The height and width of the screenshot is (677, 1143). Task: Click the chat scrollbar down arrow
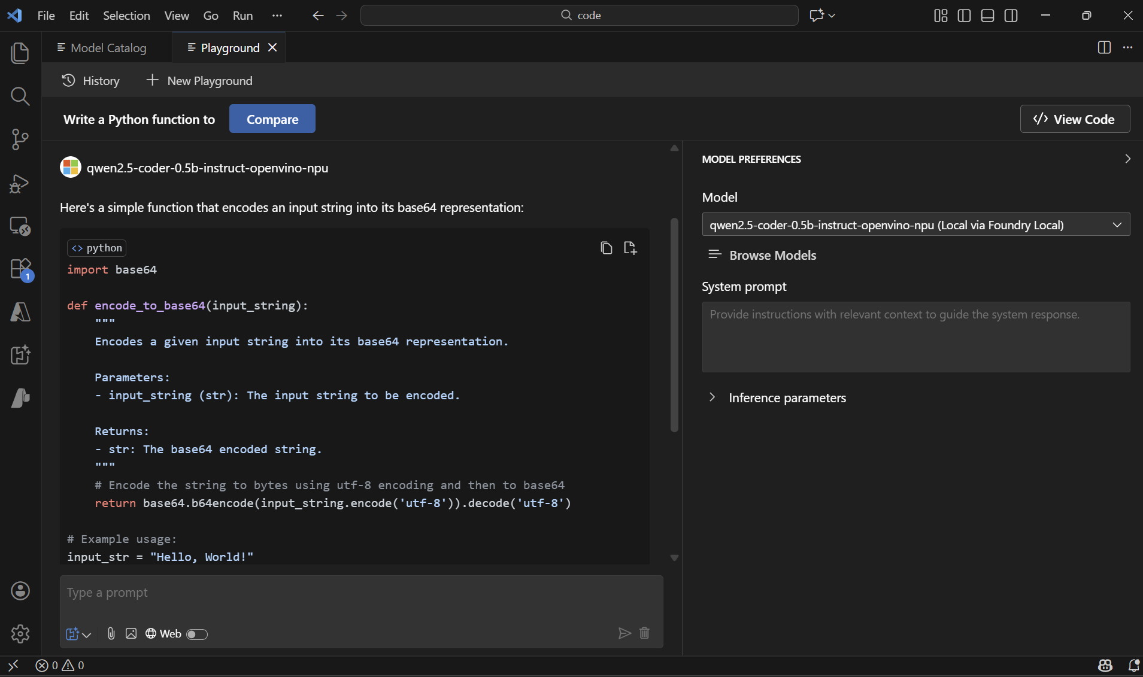[674, 557]
